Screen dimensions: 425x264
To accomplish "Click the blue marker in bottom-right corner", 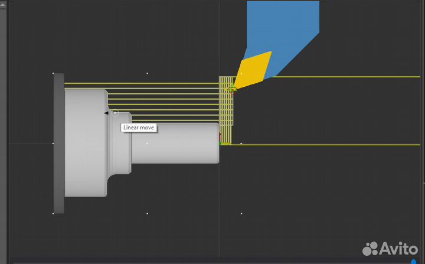I will (x=413, y=261).
